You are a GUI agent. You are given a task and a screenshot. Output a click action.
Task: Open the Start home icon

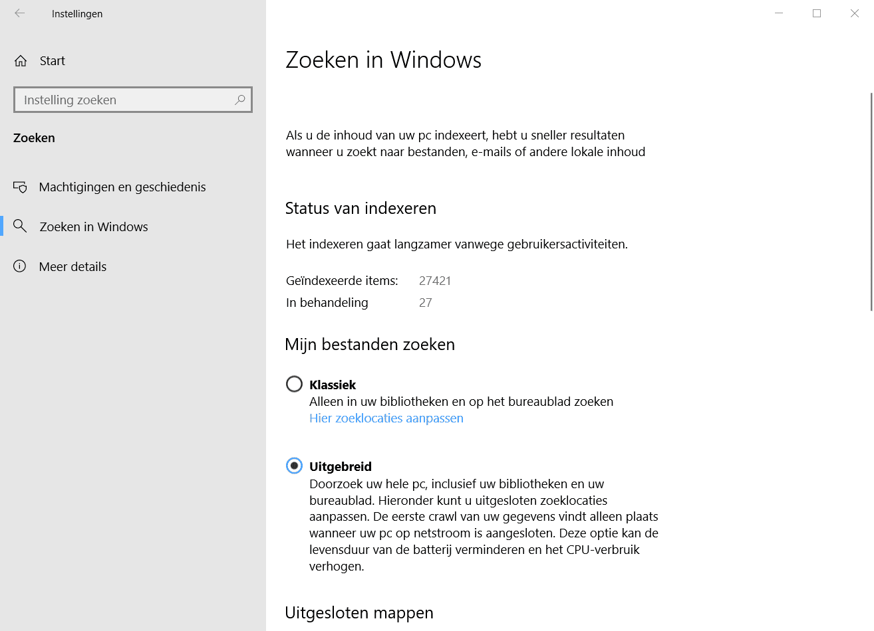(21, 61)
